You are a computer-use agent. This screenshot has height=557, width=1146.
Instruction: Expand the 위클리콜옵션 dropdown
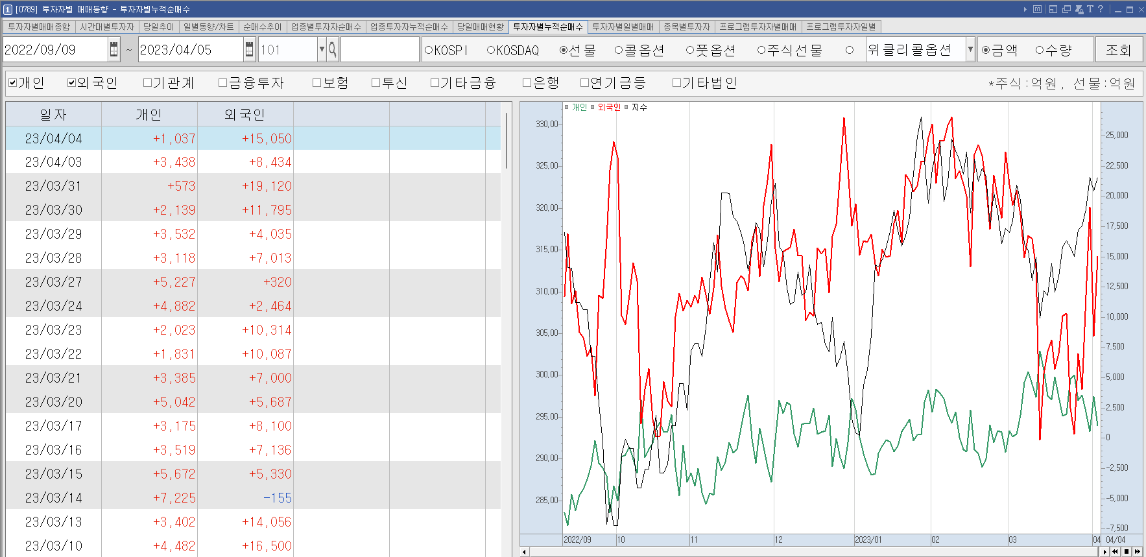pyautogui.click(x=970, y=50)
